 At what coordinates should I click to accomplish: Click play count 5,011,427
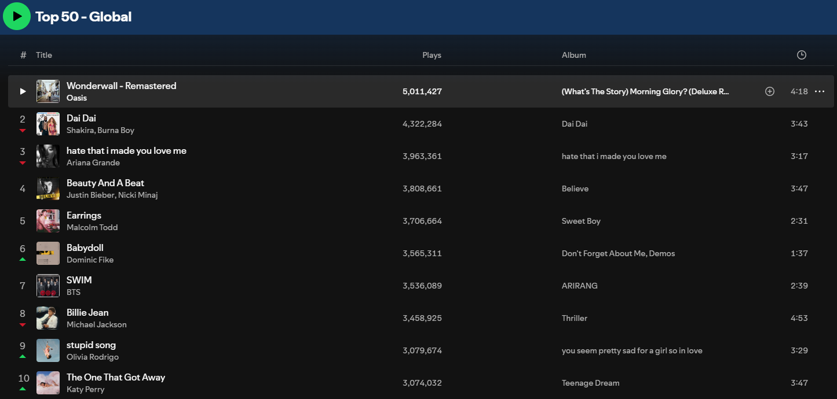[x=422, y=91]
